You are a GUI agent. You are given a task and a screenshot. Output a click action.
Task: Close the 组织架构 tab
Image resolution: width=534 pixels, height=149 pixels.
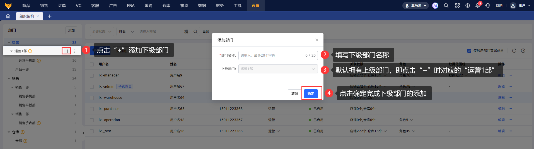(x=38, y=16)
